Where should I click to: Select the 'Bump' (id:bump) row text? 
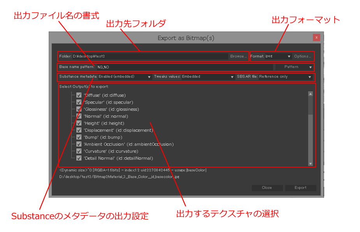(x=103, y=138)
